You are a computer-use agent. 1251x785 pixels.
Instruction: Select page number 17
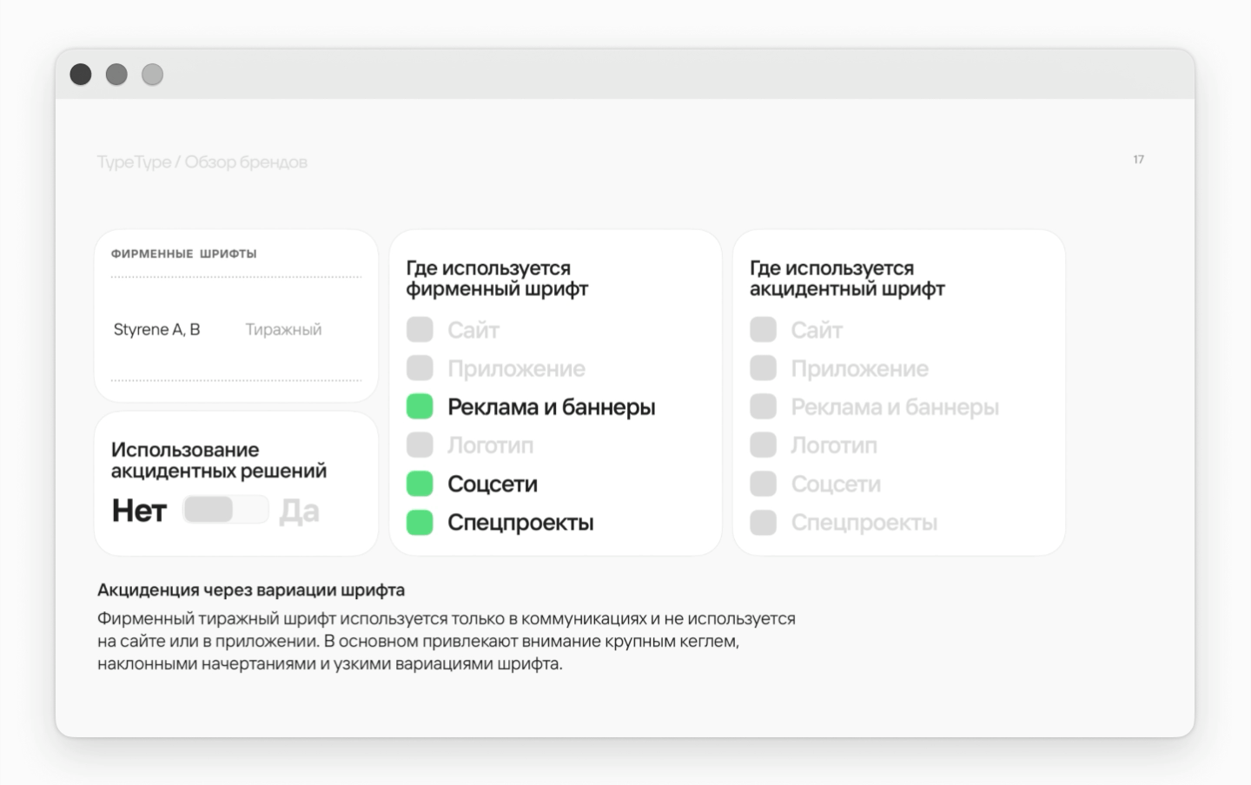(1138, 159)
